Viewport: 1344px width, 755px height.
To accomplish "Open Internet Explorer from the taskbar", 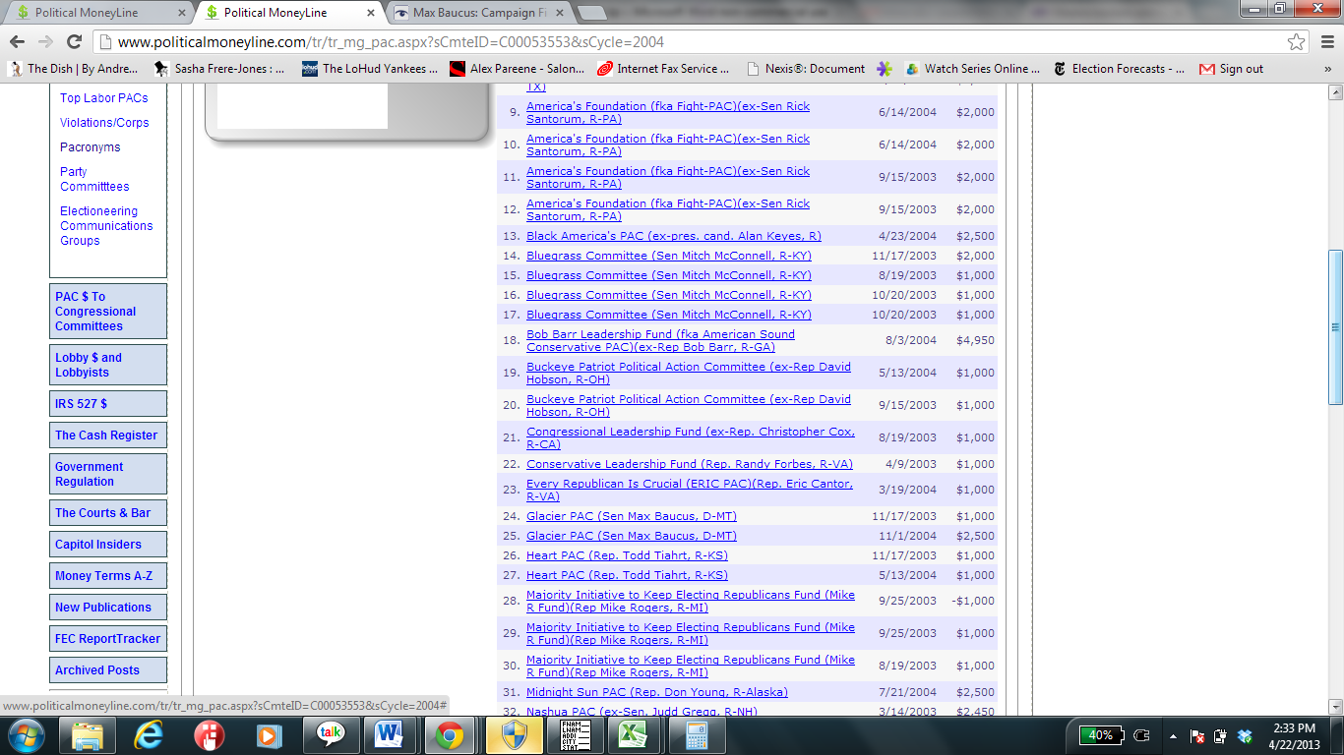I will point(149,734).
